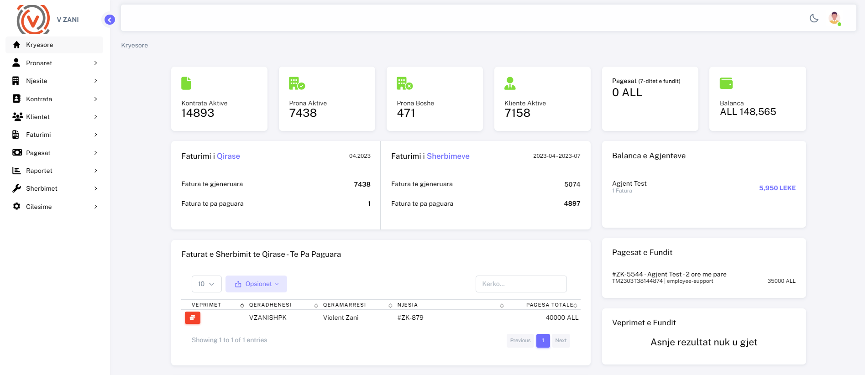The height and width of the screenshot is (375, 865).
Task: Click the Kerko search field
Action: pos(521,284)
